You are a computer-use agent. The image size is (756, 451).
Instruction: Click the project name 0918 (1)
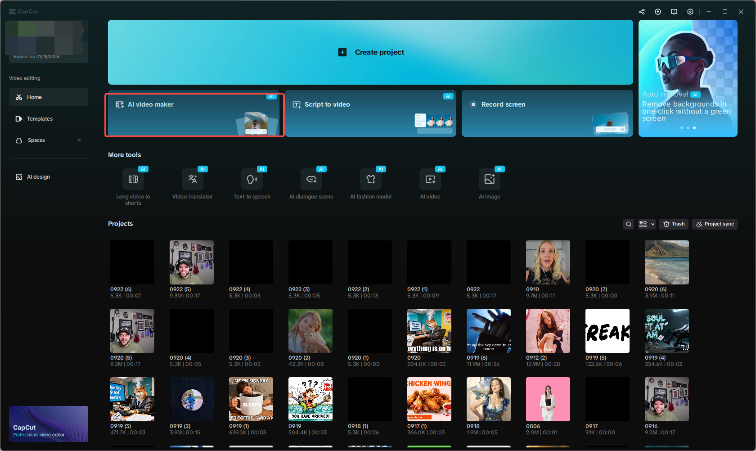click(x=358, y=426)
